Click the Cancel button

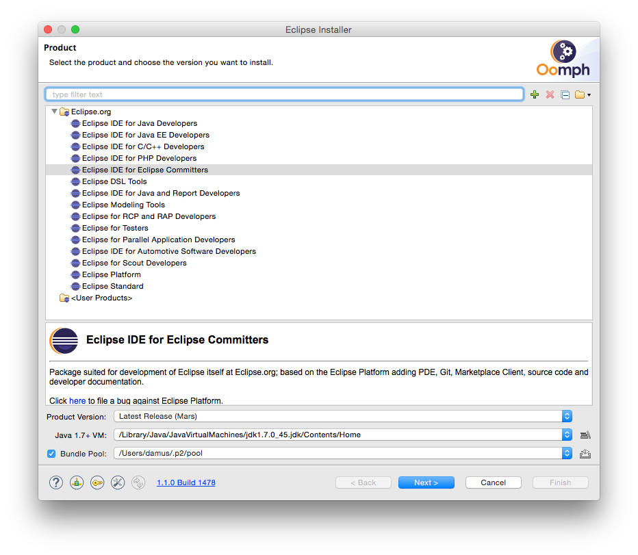click(493, 482)
